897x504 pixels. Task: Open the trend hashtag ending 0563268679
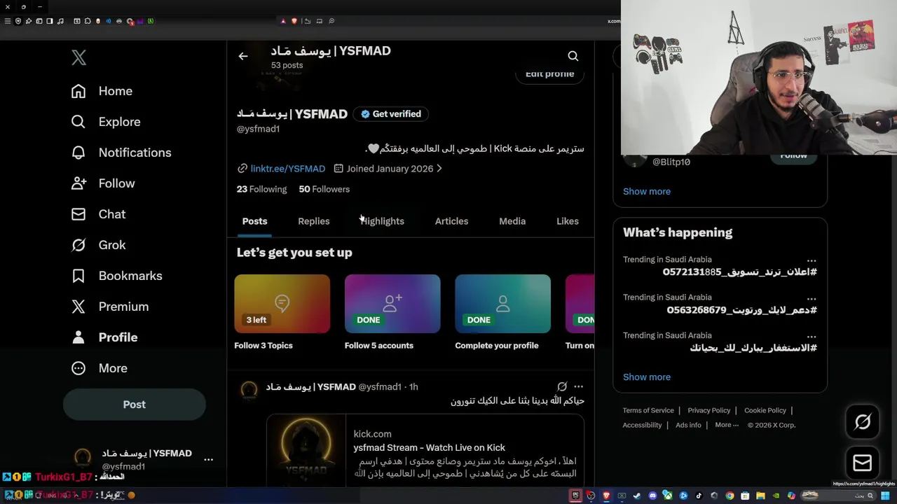click(x=742, y=310)
